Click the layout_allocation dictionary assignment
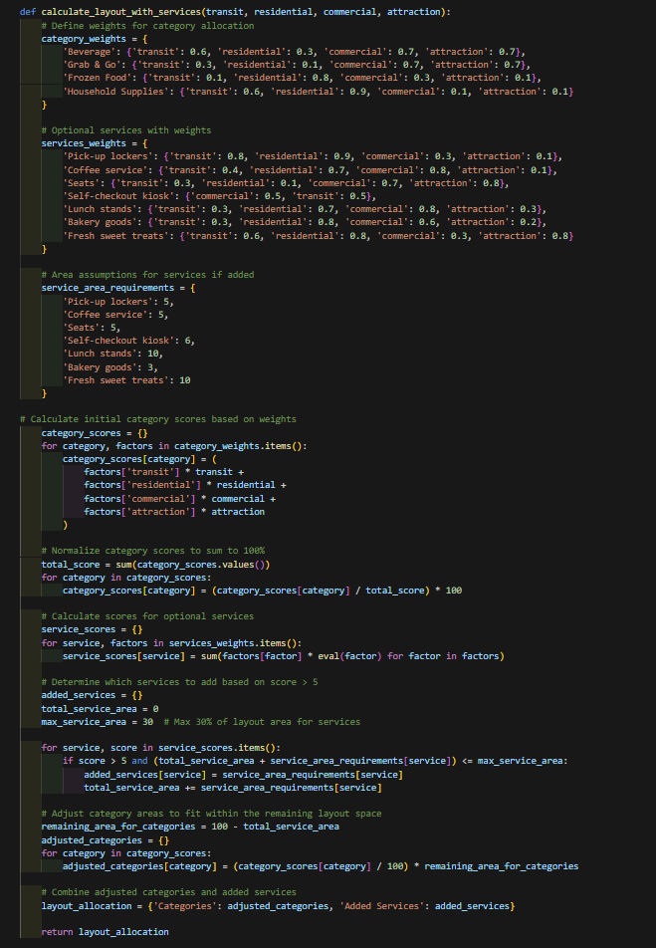This screenshot has height=948, width=656. (x=277, y=905)
